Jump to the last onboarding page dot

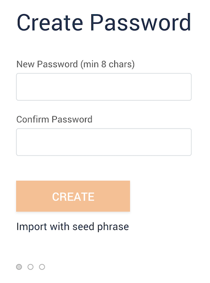point(42,267)
